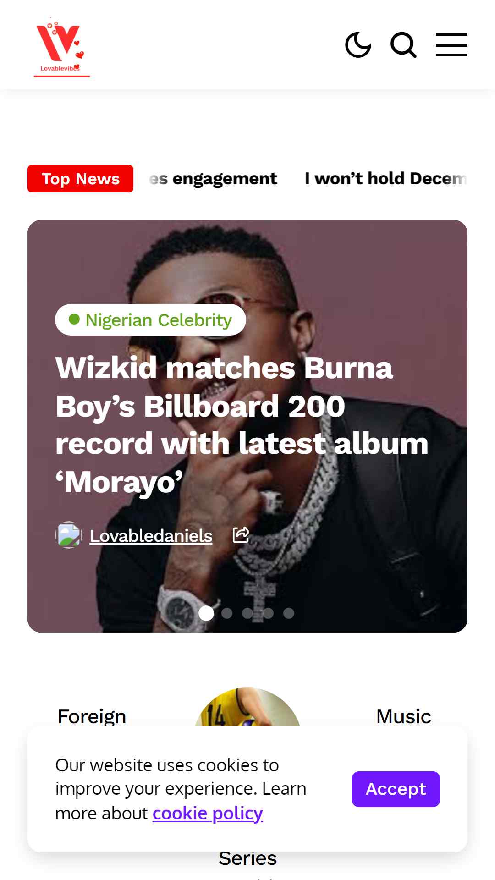Toggle dark mode with the moon icon
This screenshot has width=495, height=880.
click(x=358, y=45)
